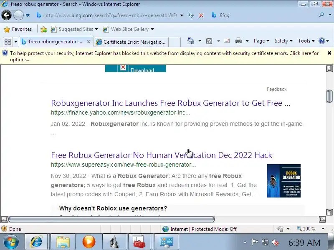The width and height of the screenshot is (334, 250).
Task: Open search provider options dropdown
Action: click(x=330, y=15)
